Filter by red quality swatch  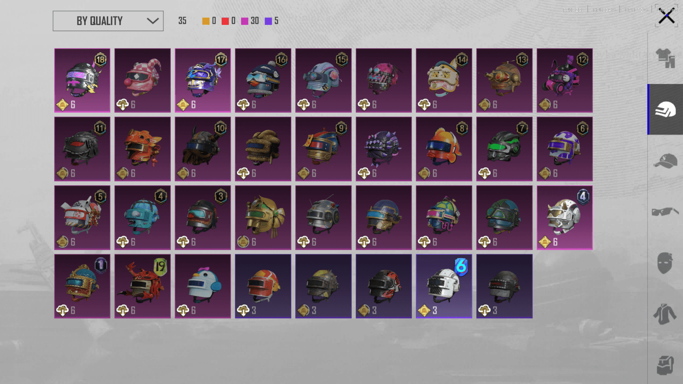(225, 21)
